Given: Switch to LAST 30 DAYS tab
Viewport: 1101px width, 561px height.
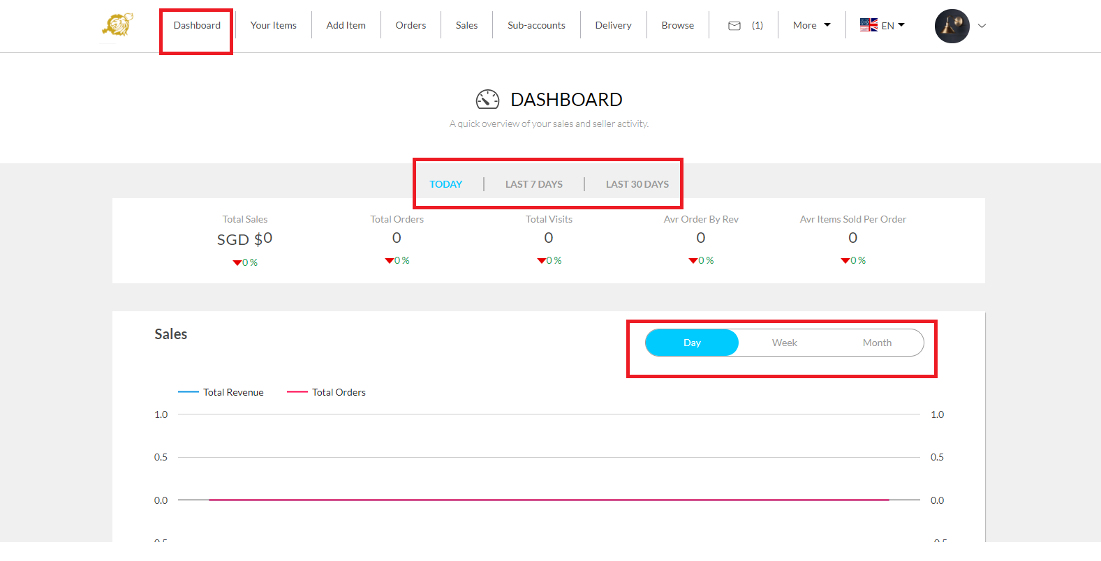Looking at the screenshot, I should (637, 184).
